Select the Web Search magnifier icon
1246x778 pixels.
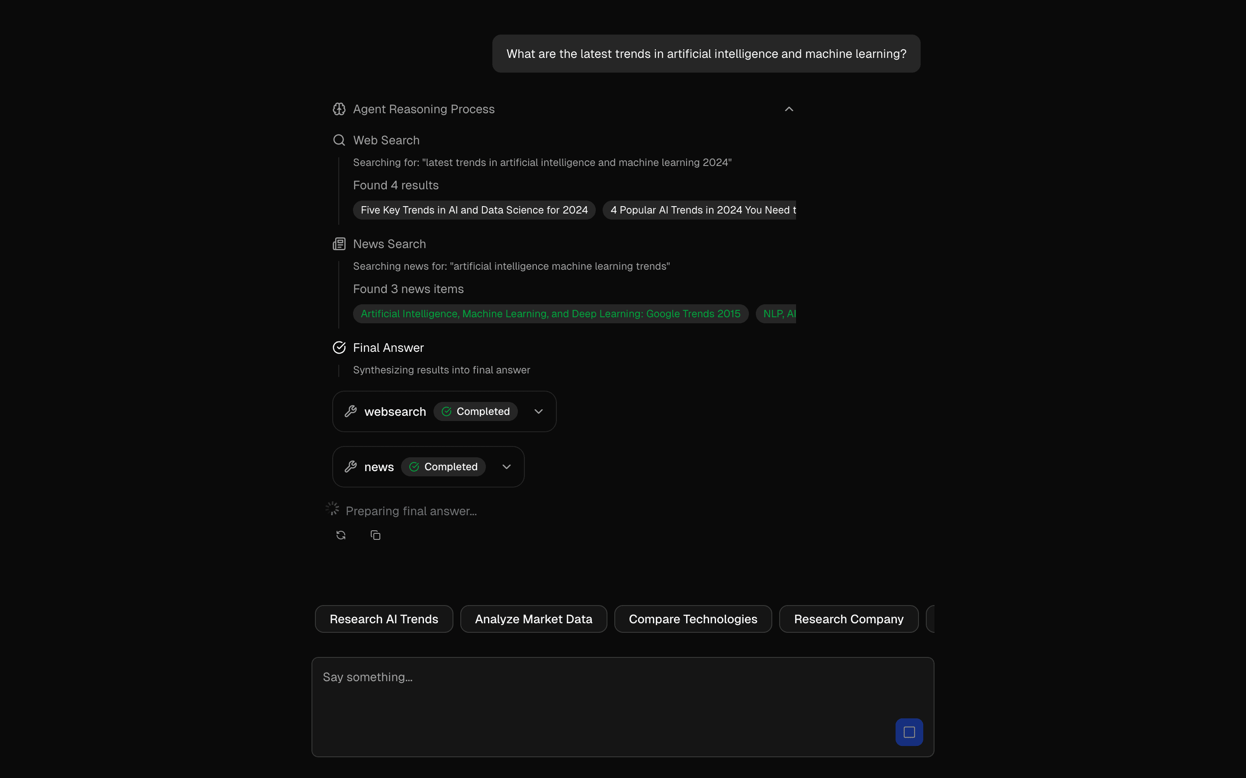pos(339,140)
